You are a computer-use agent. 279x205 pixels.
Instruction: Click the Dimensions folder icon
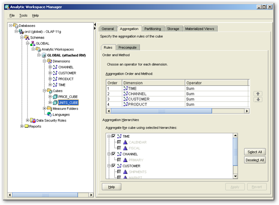click(x=50, y=61)
